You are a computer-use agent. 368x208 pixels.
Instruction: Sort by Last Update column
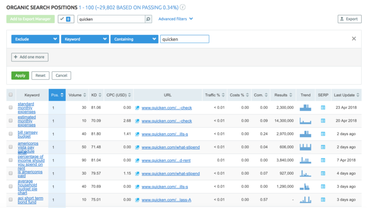coord(346,95)
